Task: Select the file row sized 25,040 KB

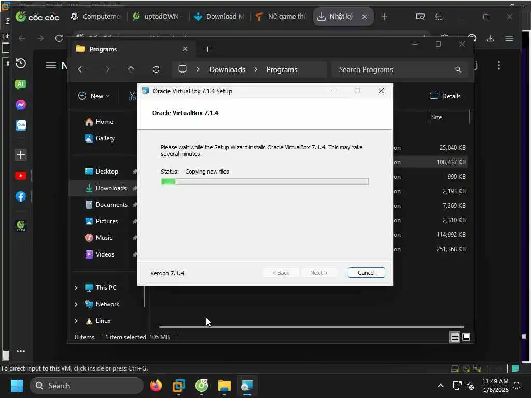Action: point(430,148)
